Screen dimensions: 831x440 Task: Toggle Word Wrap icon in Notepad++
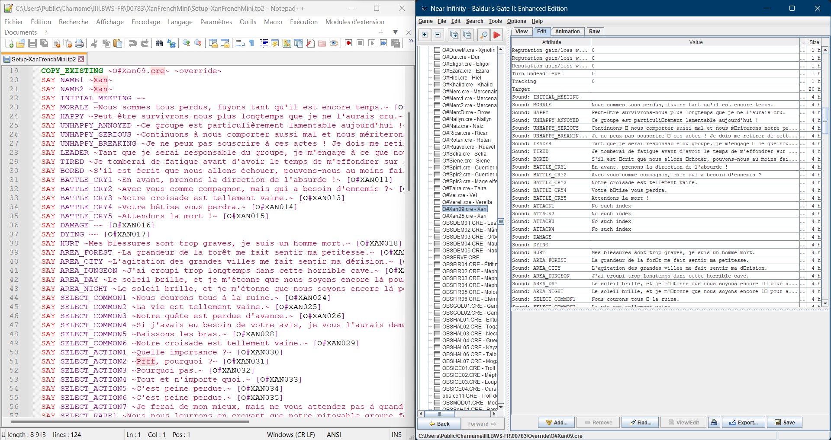240,43
